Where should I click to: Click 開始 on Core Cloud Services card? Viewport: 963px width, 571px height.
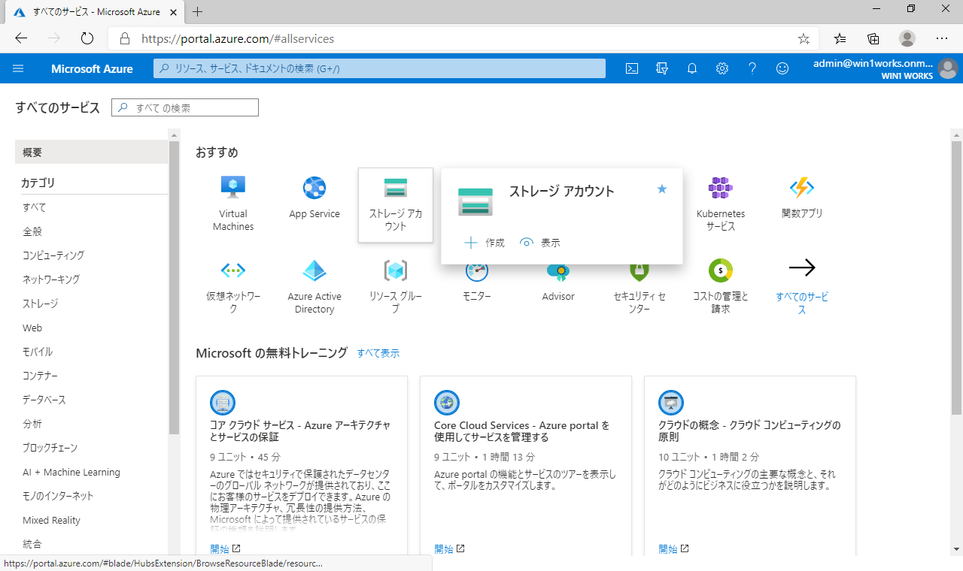point(449,549)
